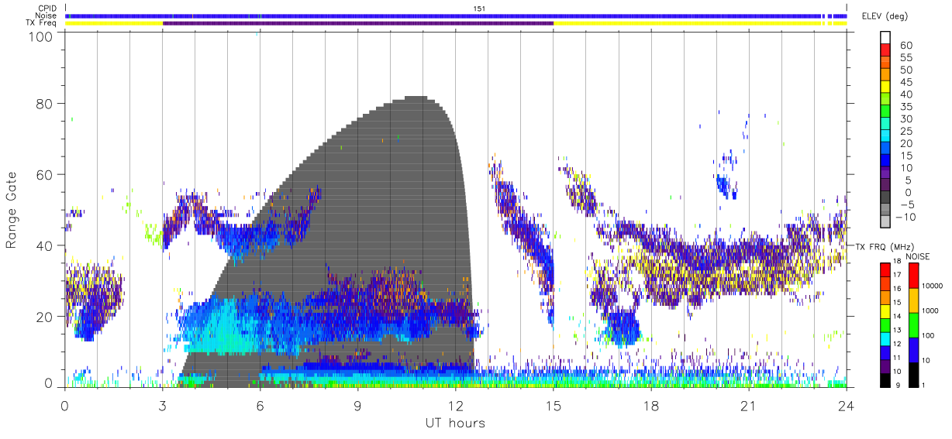Click the CPID label
952x439 pixels.
(47, 9)
